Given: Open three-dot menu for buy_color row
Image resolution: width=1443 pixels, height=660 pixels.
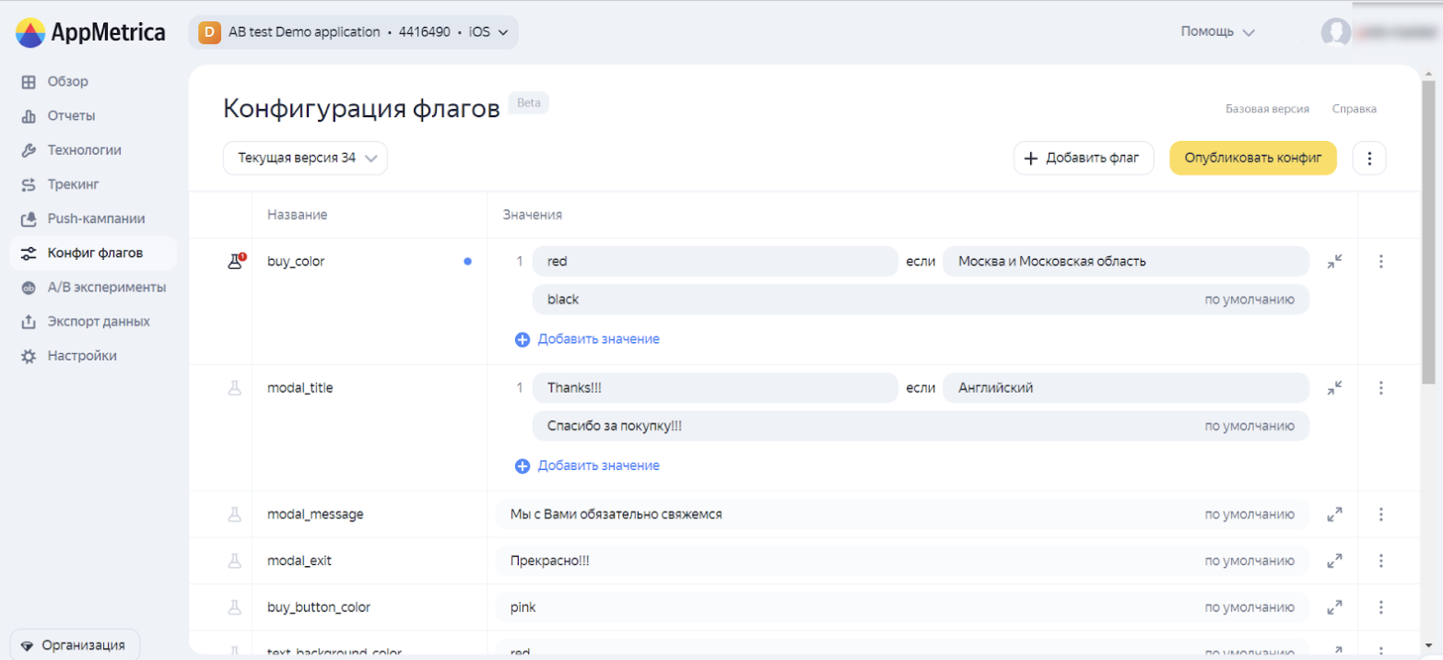Looking at the screenshot, I should click(x=1380, y=262).
